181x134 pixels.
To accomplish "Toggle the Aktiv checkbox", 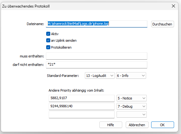I will pos(48,34).
